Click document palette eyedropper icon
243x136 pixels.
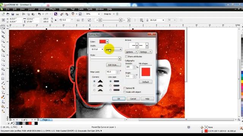pos(12,124)
